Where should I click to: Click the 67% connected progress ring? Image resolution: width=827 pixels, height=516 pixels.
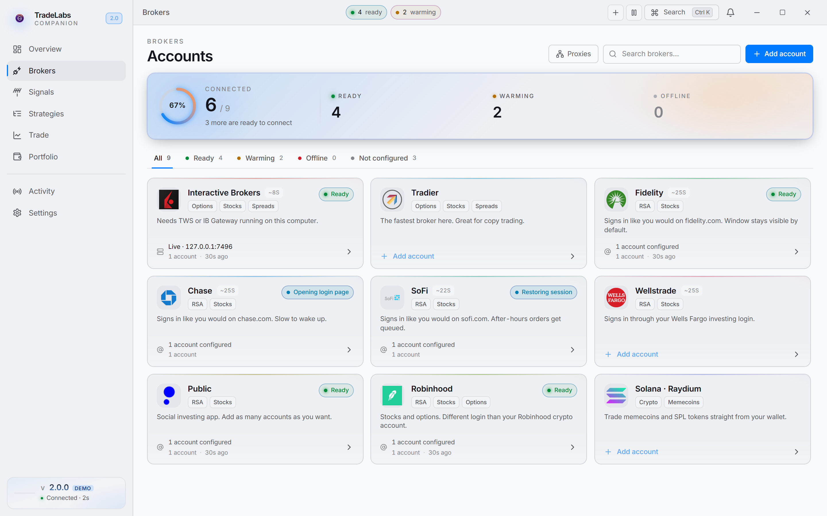177,106
